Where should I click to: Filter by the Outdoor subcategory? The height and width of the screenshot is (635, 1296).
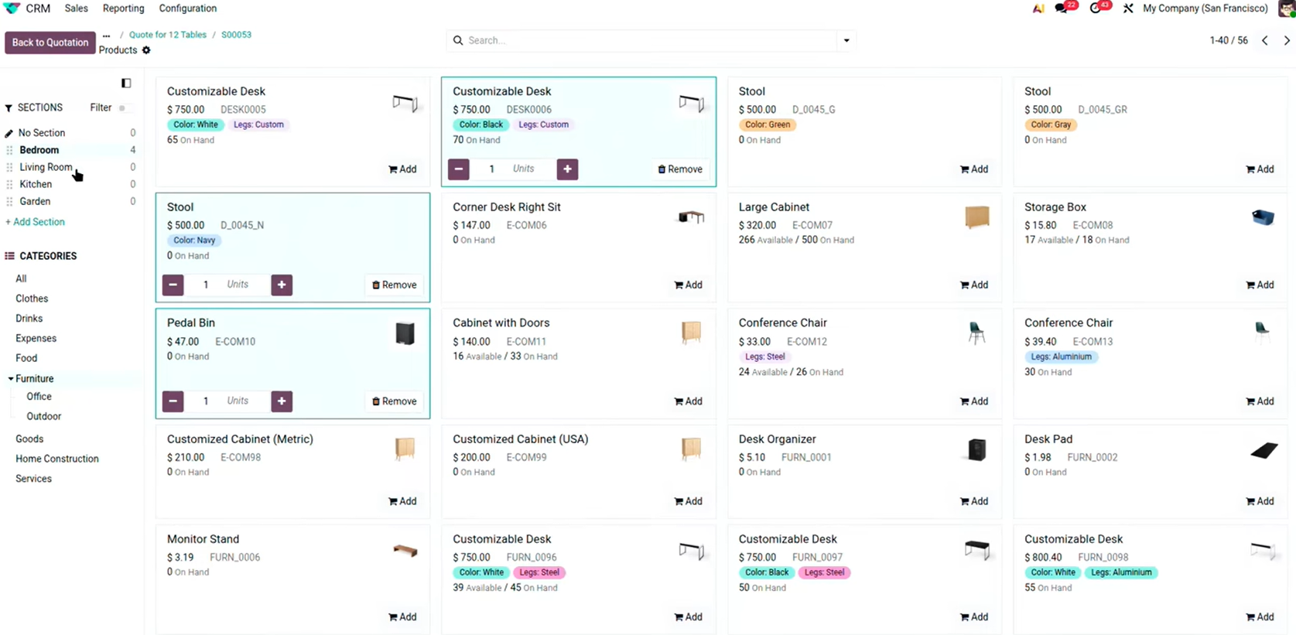43,417
